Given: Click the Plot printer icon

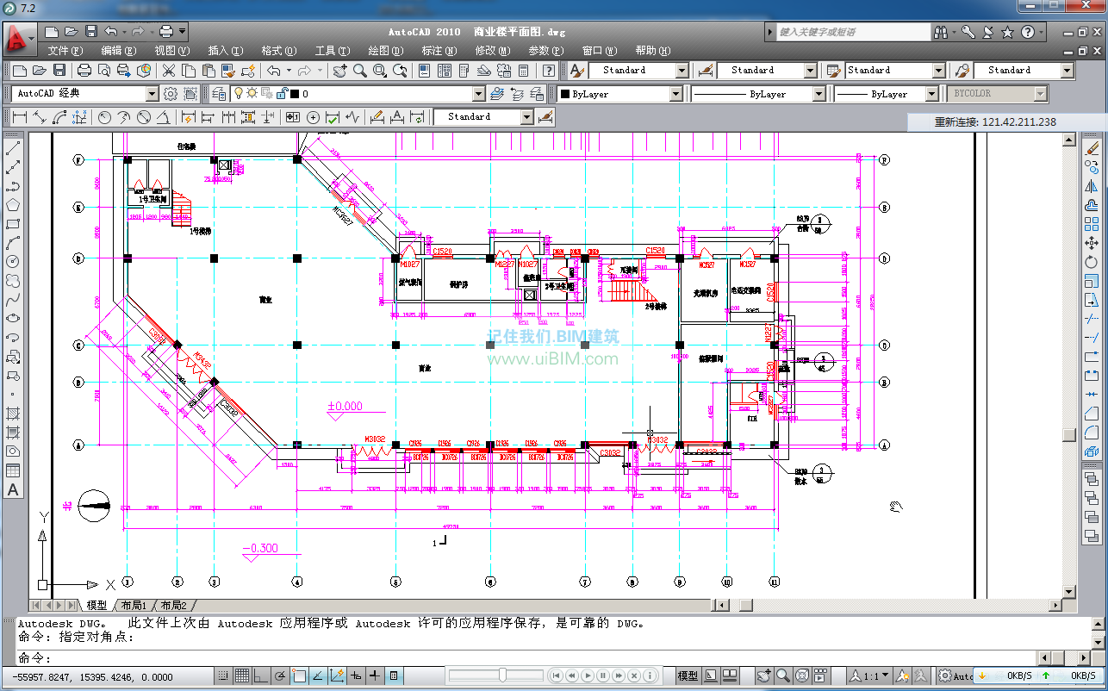Looking at the screenshot, I should (84, 71).
